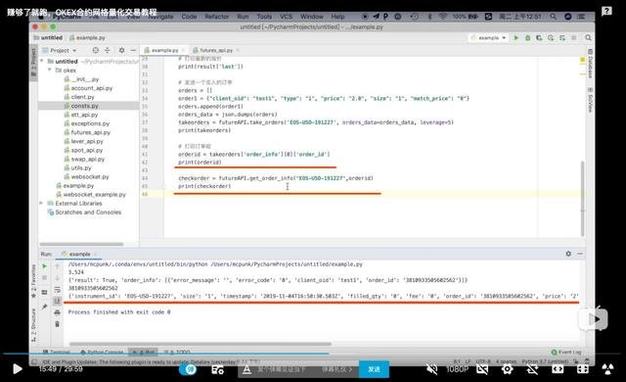Unmute the video volume icon
The height and width of the screenshot is (382, 626).
pyautogui.click(x=431, y=369)
